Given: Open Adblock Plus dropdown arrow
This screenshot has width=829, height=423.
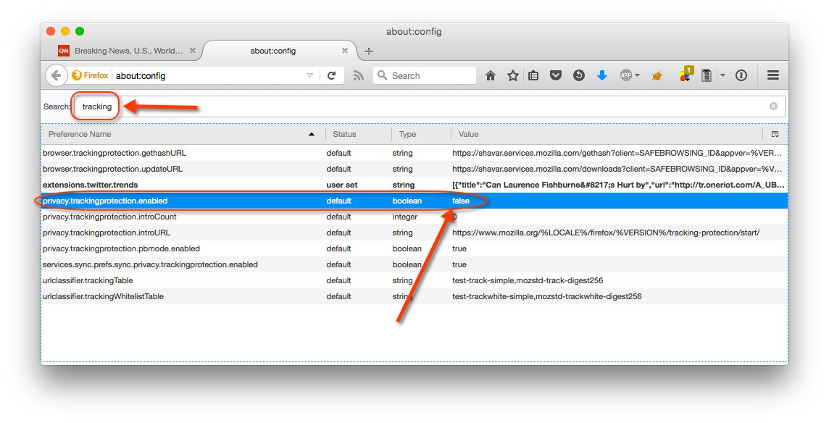Looking at the screenshot, I should [x=637, y=75].
